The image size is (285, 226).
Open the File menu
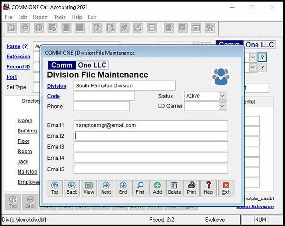tap(9, 17)
